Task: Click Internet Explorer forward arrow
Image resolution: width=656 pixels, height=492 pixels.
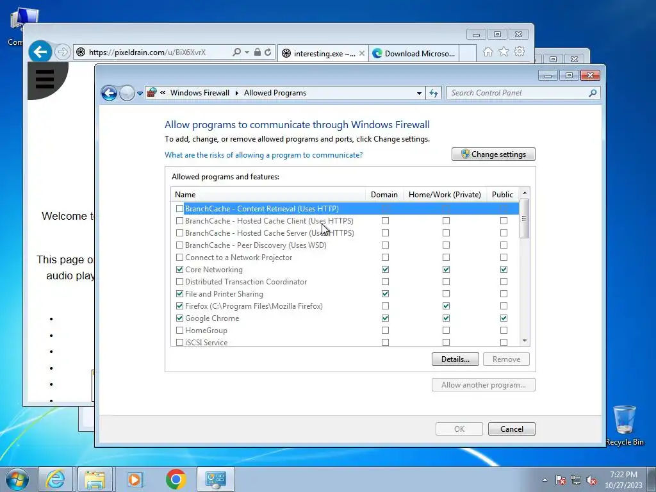Action: click(62, 52)
